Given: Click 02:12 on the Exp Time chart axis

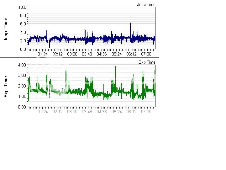Looking at the screenshot, I should tap(58, 111).
